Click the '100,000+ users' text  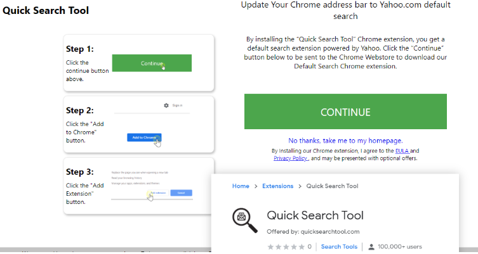(x=400, y=246)
